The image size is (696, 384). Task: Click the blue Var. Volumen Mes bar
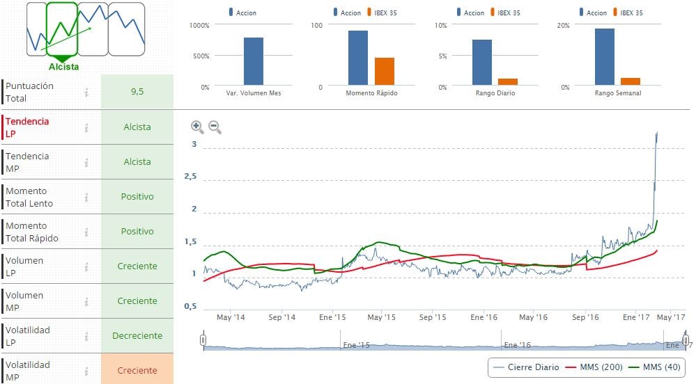click(254, 61)
